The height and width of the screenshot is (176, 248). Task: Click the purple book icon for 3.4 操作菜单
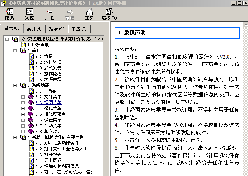pos(31,108)
